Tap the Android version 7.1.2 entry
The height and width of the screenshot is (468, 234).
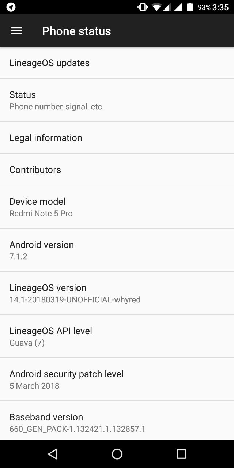117,250
